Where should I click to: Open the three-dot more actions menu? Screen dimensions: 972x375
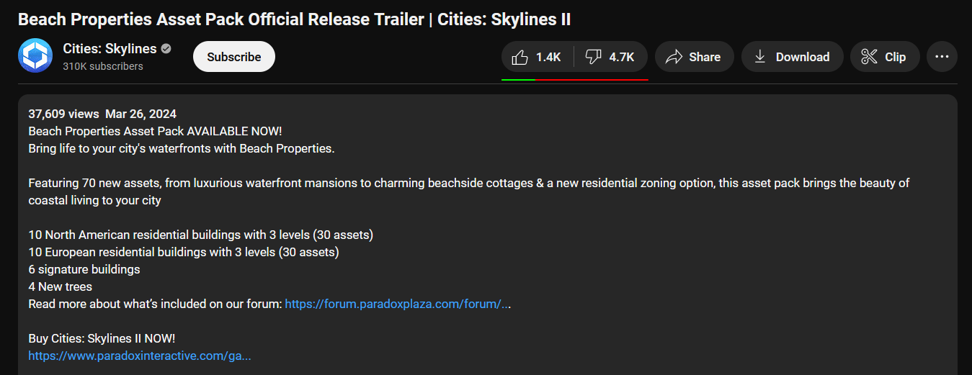[x=942, y=57]
